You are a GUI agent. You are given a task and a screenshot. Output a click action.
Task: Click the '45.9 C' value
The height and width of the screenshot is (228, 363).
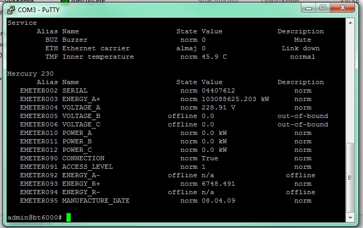point(214,57)
